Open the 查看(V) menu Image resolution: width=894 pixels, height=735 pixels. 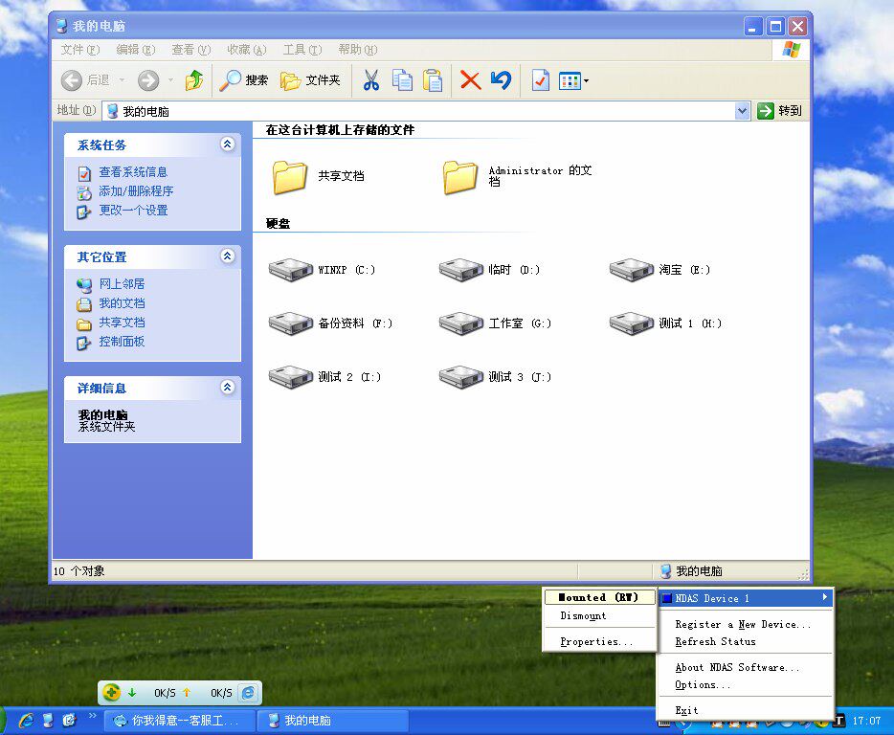tap(191, 50)
